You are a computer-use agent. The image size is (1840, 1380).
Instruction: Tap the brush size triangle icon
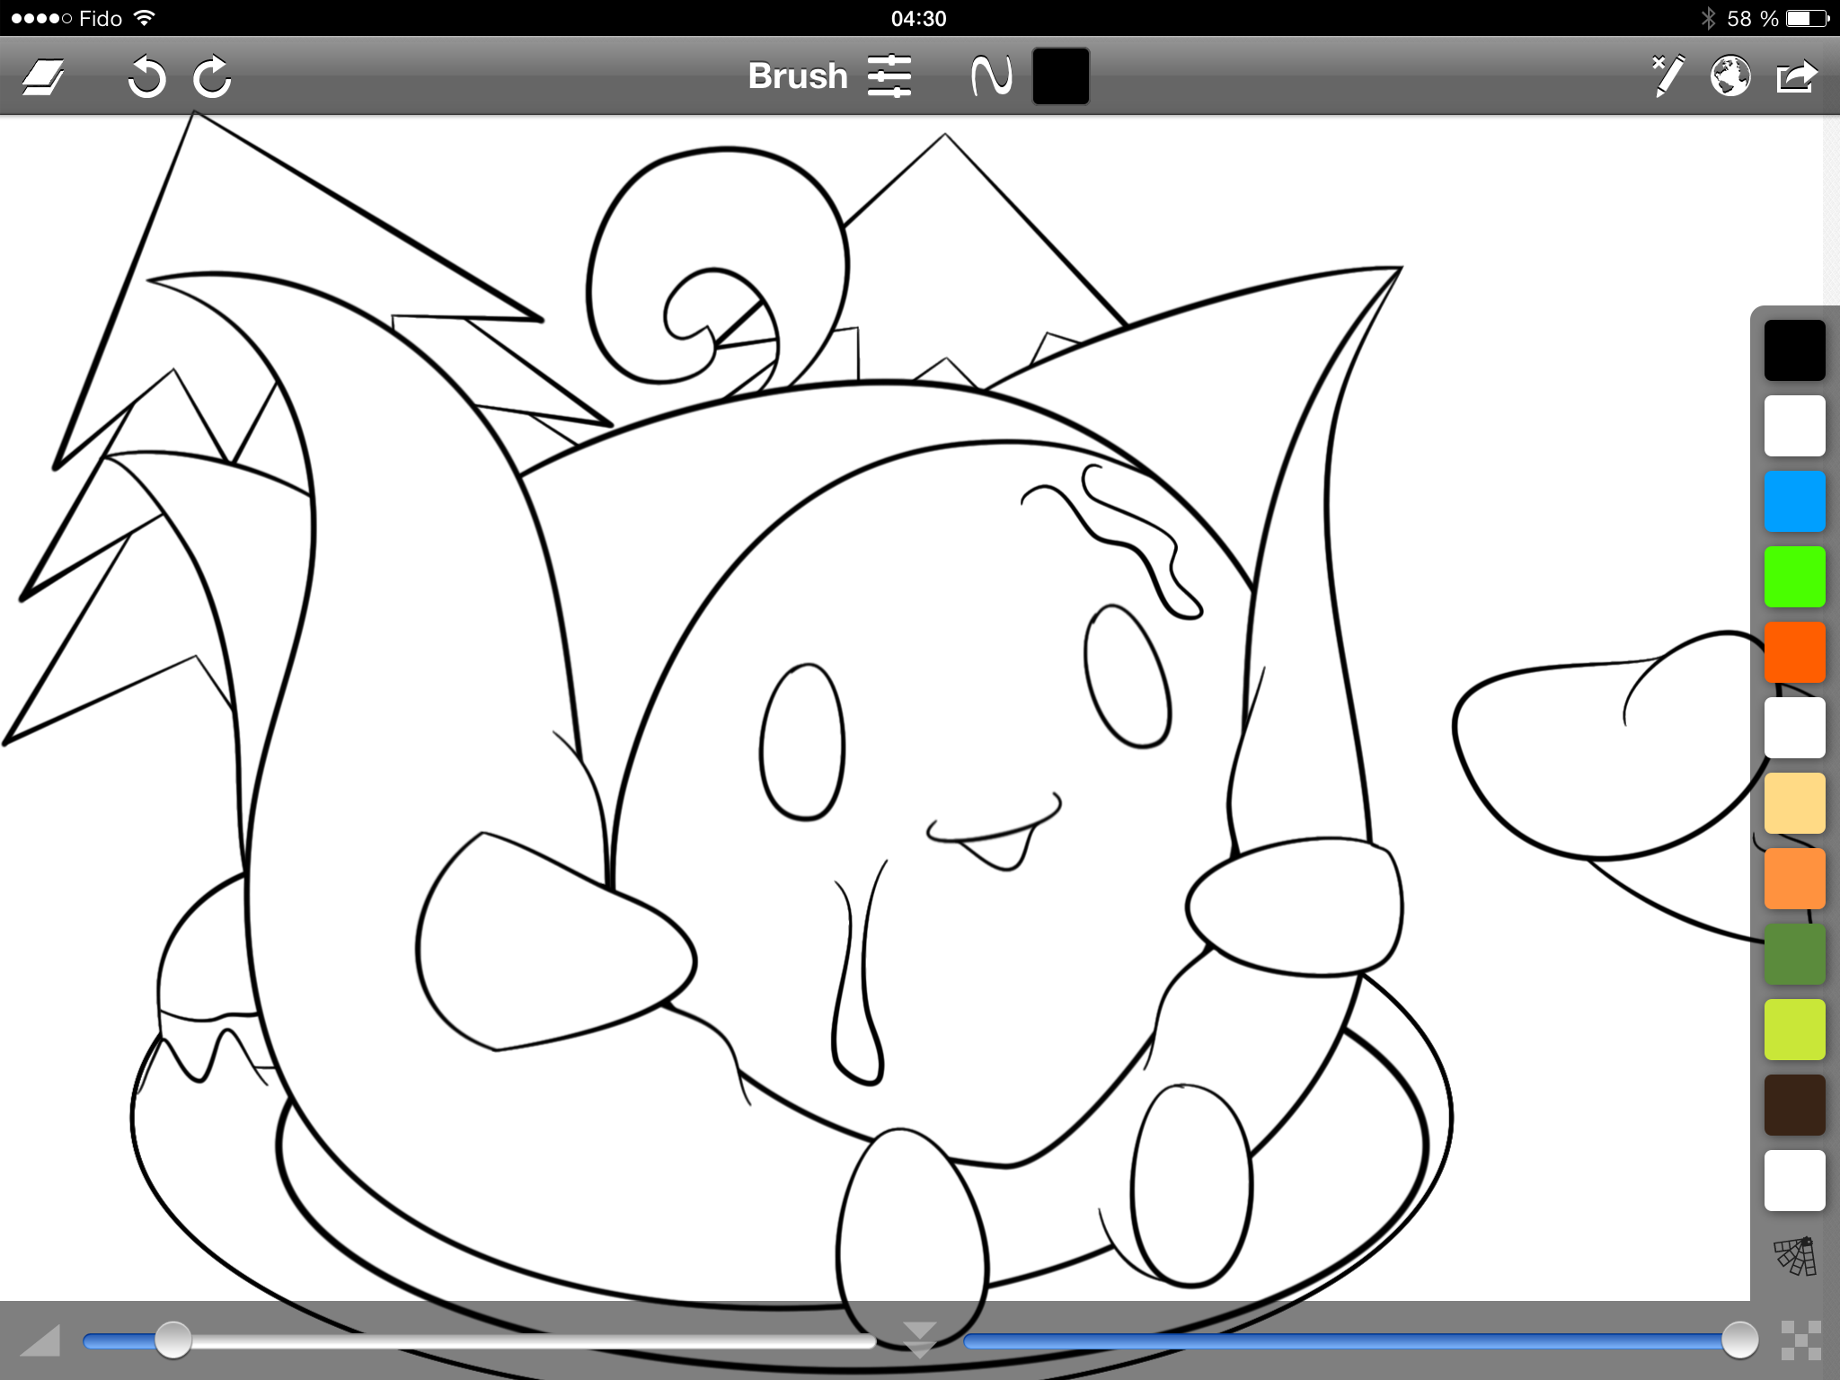(40, 1340)
